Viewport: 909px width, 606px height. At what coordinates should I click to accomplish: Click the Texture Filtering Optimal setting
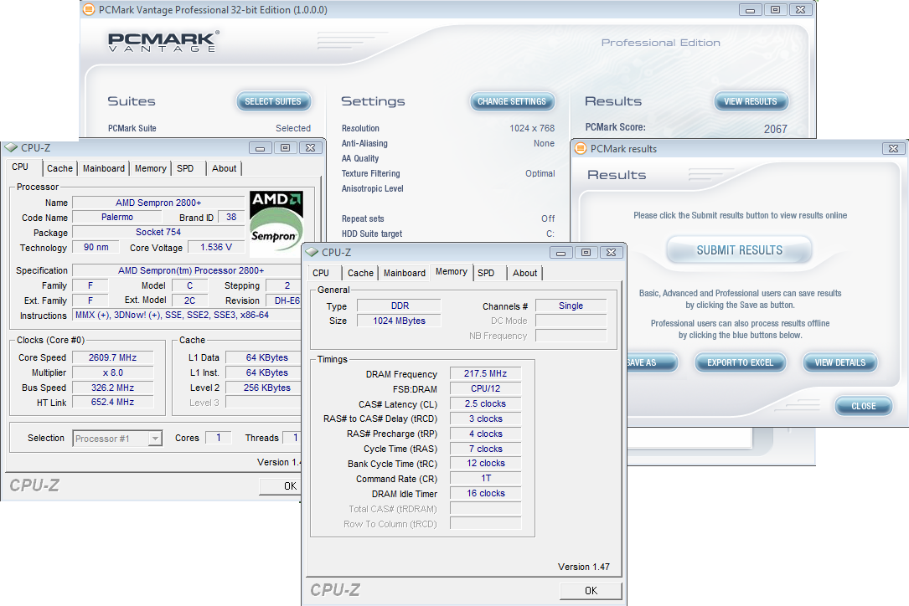pyautogui.click(x=540, y=173)
